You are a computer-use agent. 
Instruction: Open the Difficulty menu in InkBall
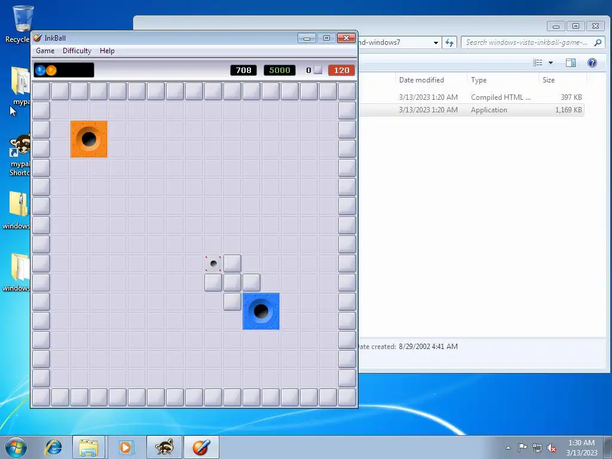pos(77,51)
